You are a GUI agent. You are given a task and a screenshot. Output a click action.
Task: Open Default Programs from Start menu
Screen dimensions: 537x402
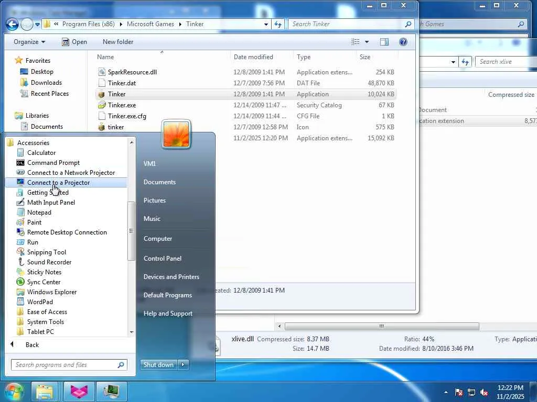click(167, 295)
